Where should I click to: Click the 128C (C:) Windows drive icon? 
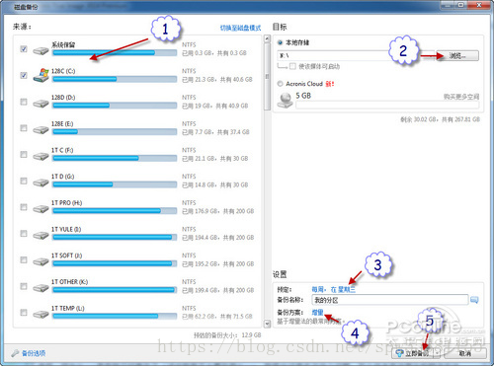point(41,76)
